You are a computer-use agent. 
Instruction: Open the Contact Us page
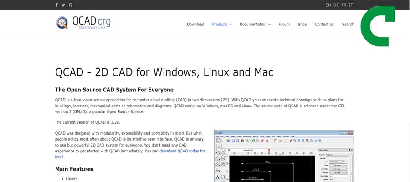pyautogui.click(x=324, y=24)
